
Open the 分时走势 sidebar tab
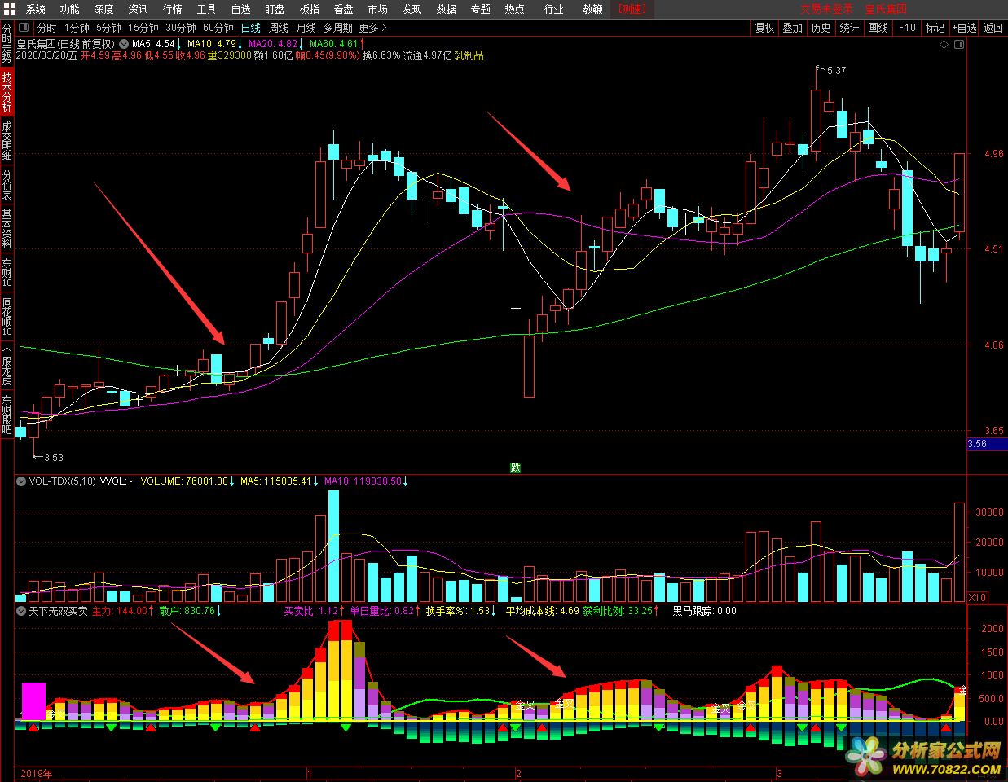[7, 44]
